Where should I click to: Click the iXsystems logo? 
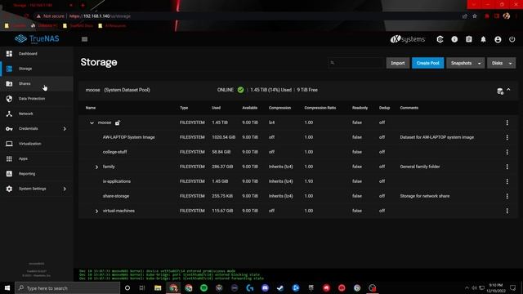click(408, 39)
